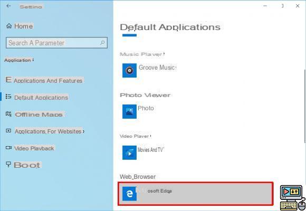Maximize the Settings window
This screenshot has width=306, height=211.
point(282,6)
